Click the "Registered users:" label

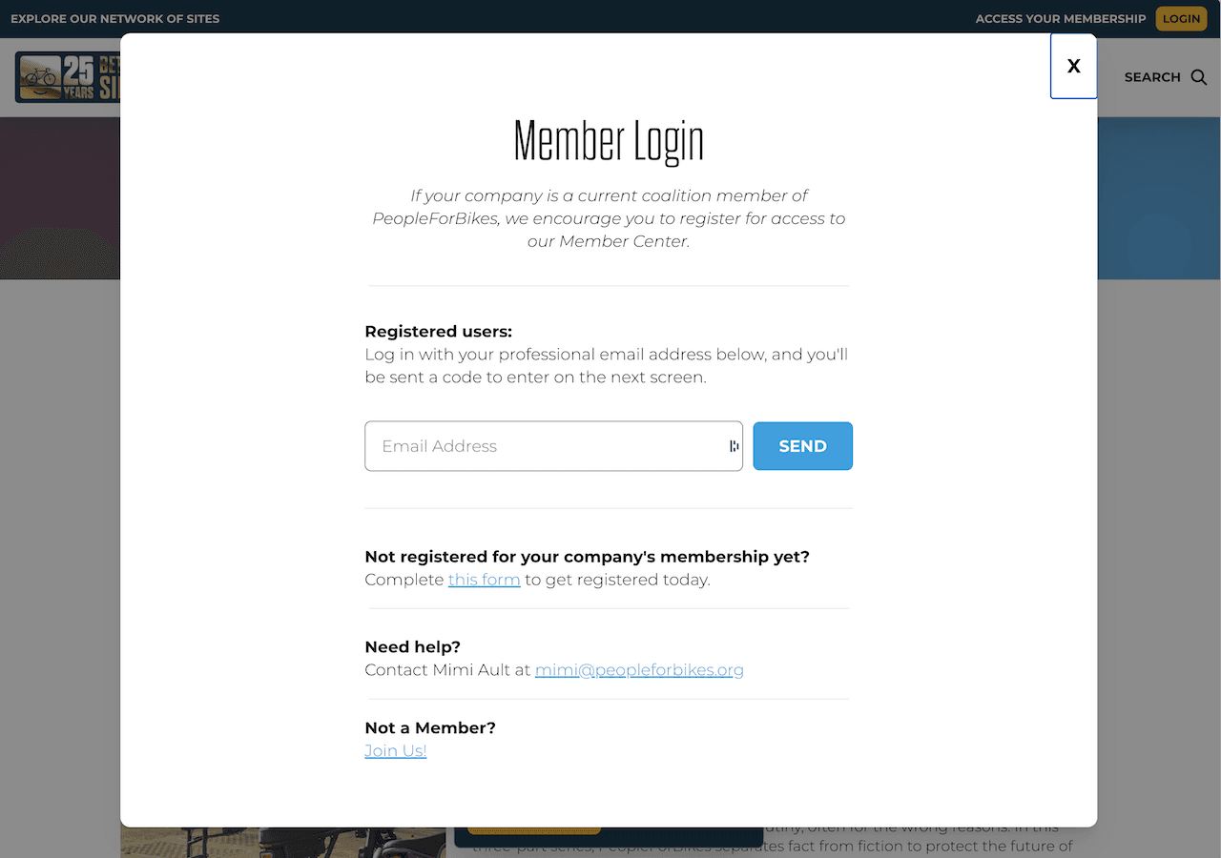coord(438,332)
